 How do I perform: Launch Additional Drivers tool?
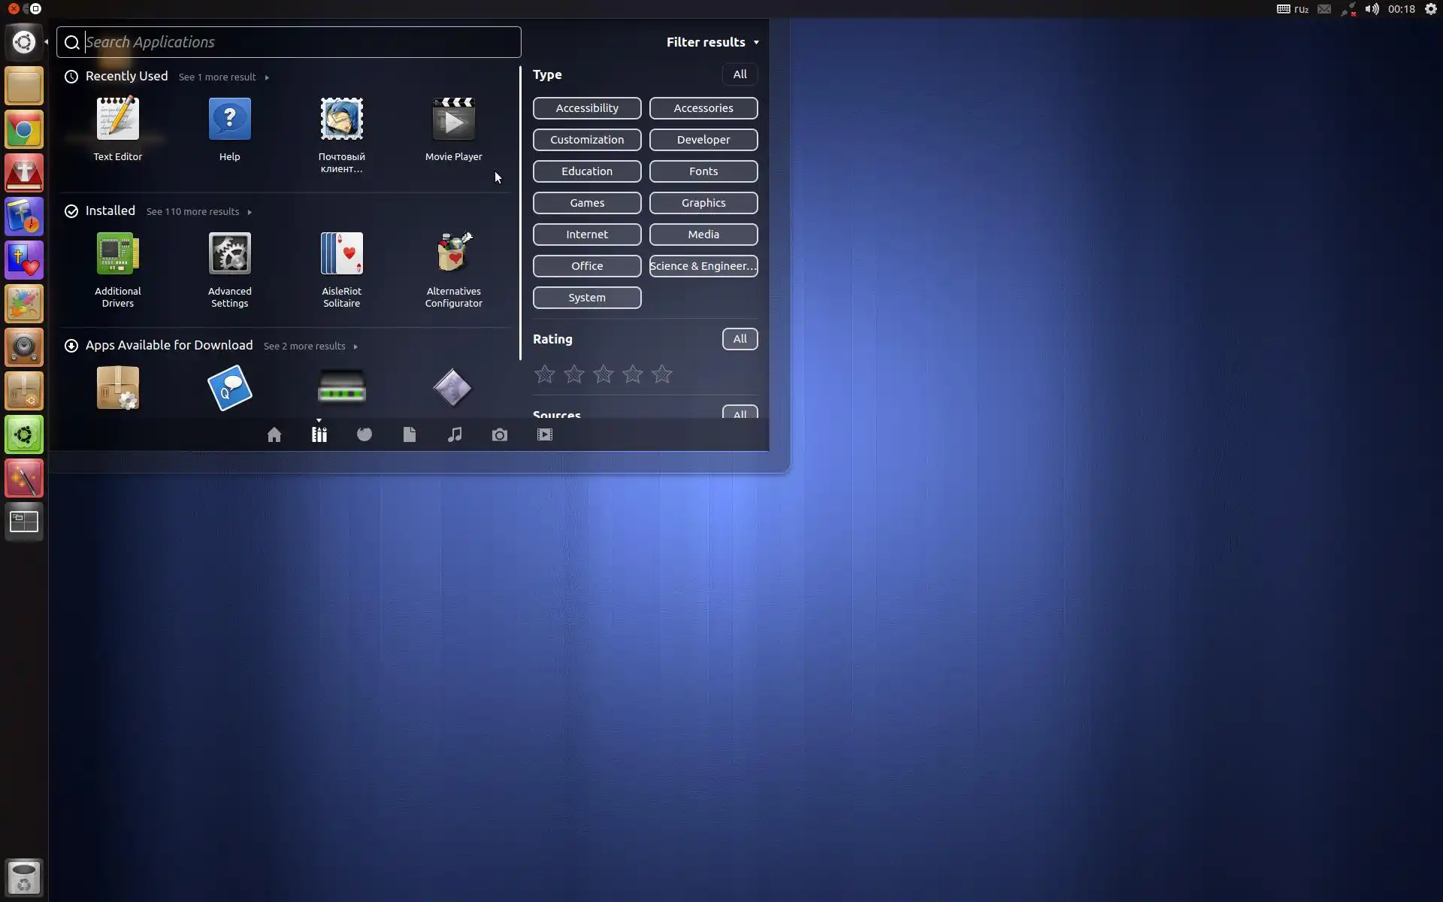coord(117,255)
